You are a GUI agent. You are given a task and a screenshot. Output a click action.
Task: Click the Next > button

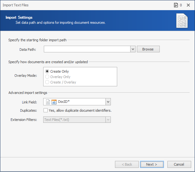click(152, 164)
